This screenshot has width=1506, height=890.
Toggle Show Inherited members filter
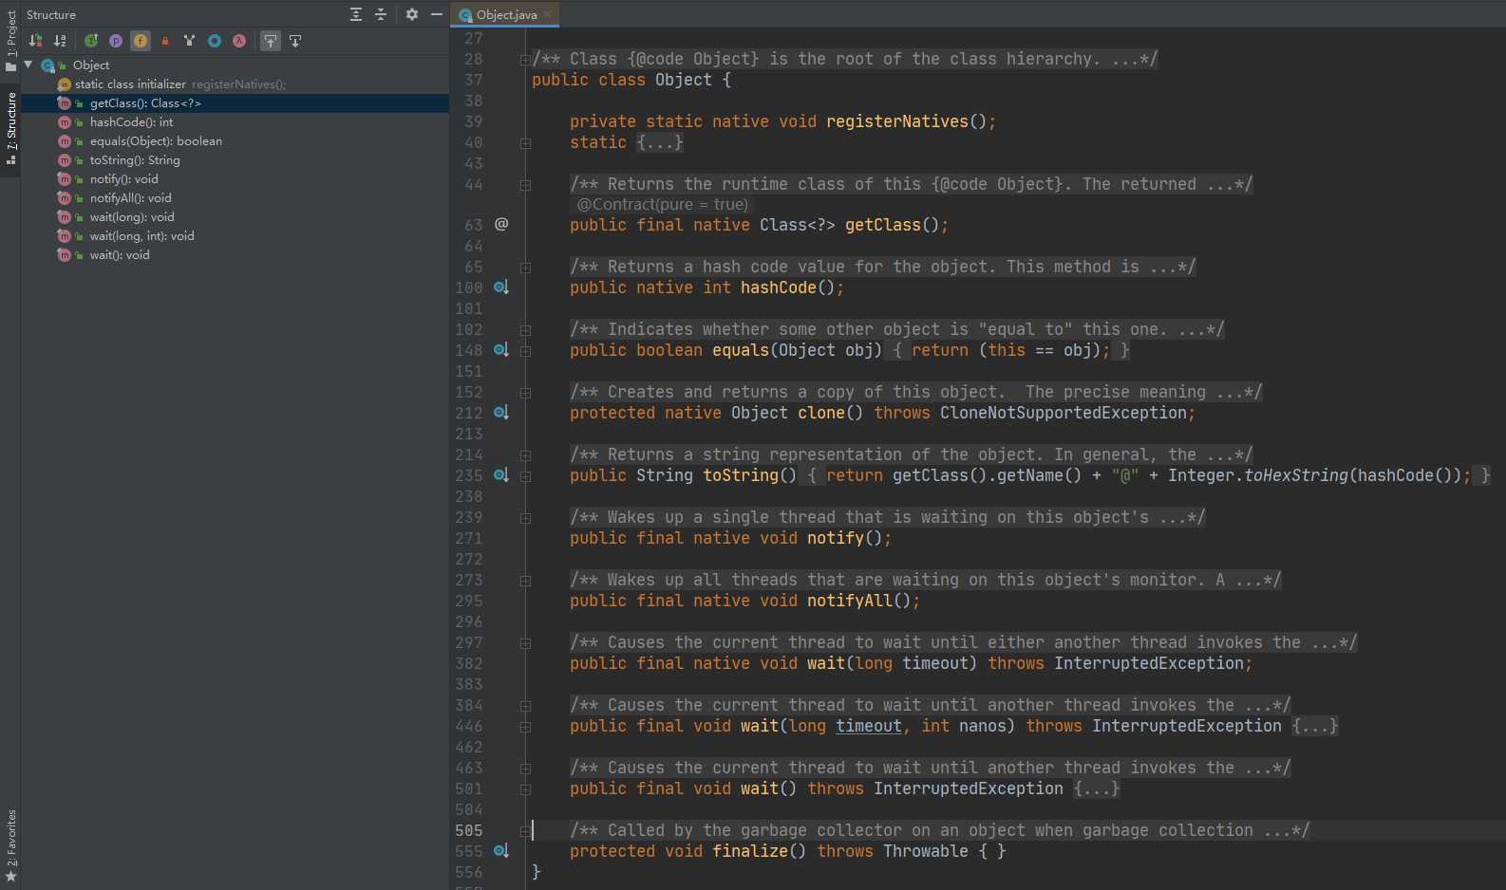(91, 41)
